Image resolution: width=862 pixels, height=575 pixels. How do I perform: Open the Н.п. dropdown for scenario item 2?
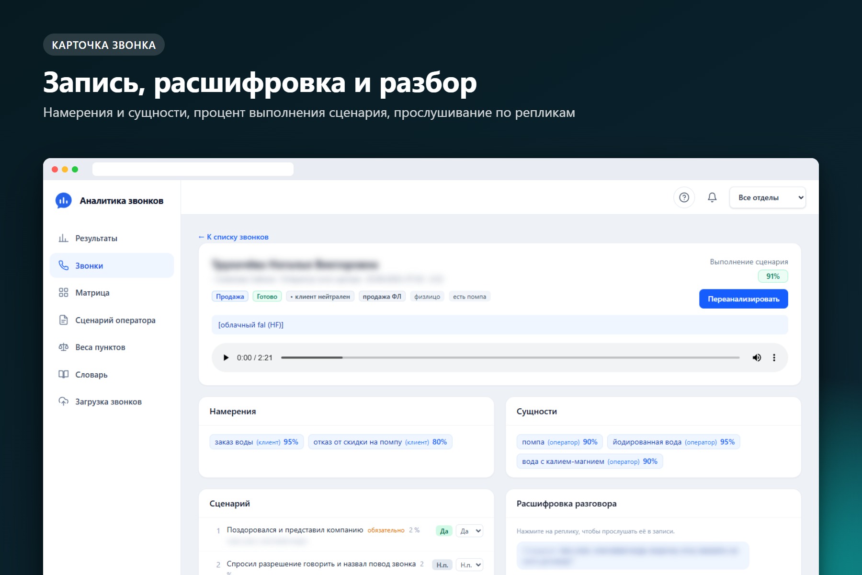point(469,565)
